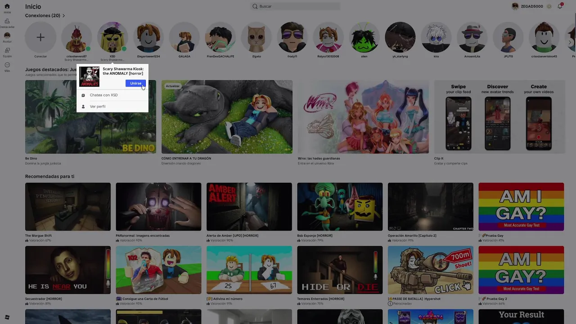Viewport: 576px width, 324px height.
Task: Open the Be Dino featured game
Action: [x=90, y=117]
